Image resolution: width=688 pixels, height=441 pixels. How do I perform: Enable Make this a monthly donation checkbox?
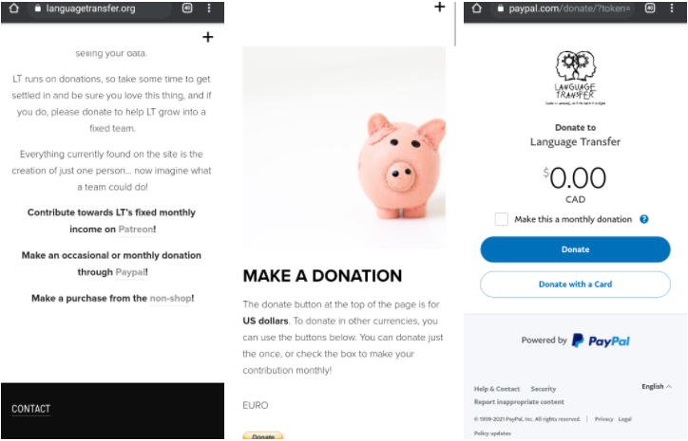click(502, 219)
